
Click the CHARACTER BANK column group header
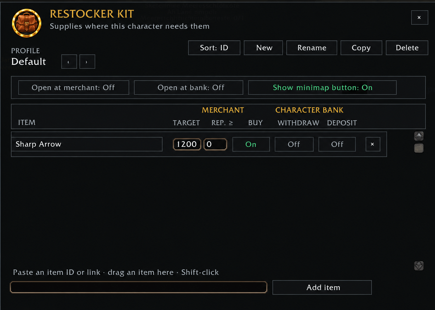click(x=309, y=110)
